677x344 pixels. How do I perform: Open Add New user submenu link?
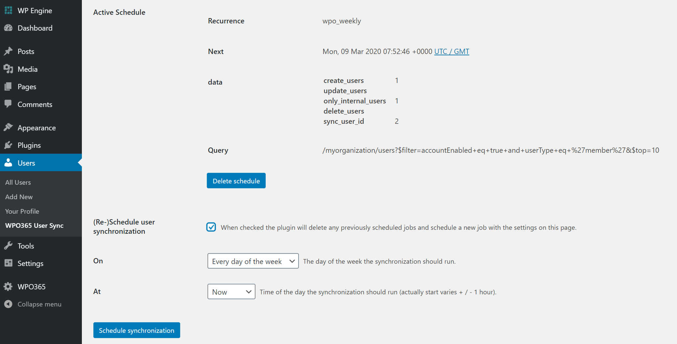(x=19, y=197)
